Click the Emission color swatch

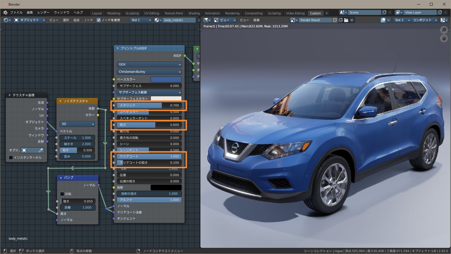click(166, 187)
